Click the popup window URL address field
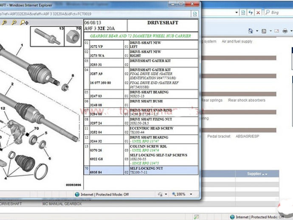The height and width of the screenshot is (220, 293). click(x=95, y=14)
